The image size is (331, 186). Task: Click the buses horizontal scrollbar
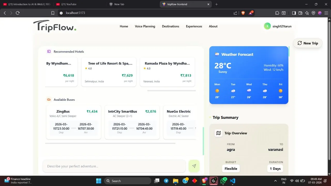[x=110, y=143]
